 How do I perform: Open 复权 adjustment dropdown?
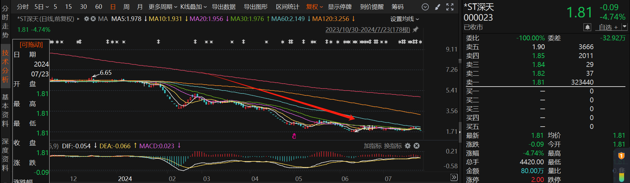pos(314,7)
